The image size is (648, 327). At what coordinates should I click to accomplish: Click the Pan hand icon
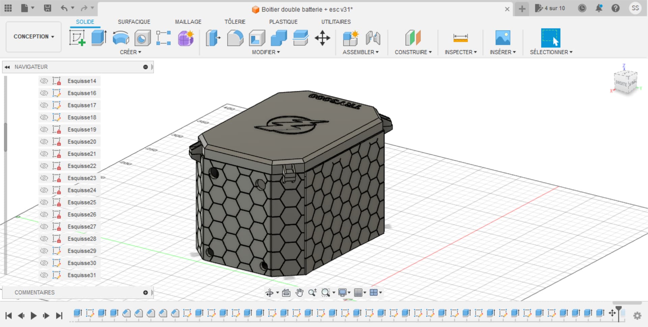299,293
